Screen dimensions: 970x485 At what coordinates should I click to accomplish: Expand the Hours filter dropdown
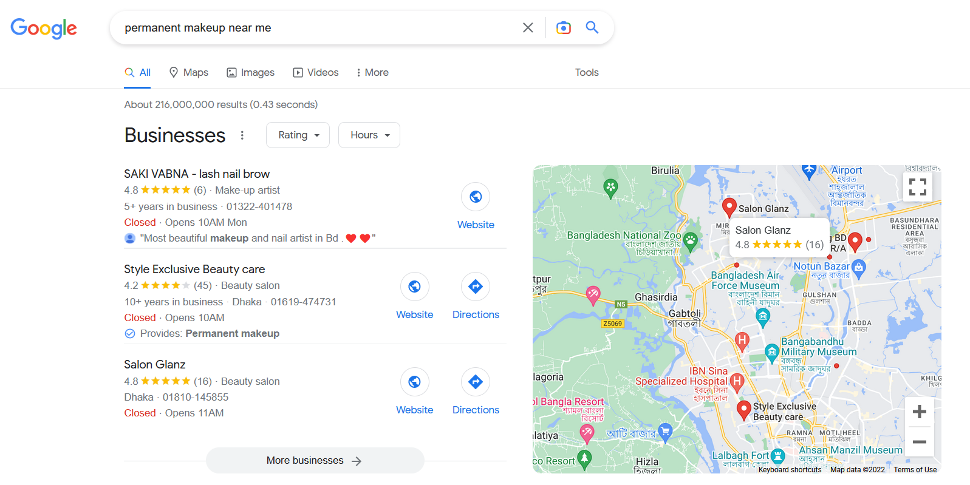tap(369, 135)
